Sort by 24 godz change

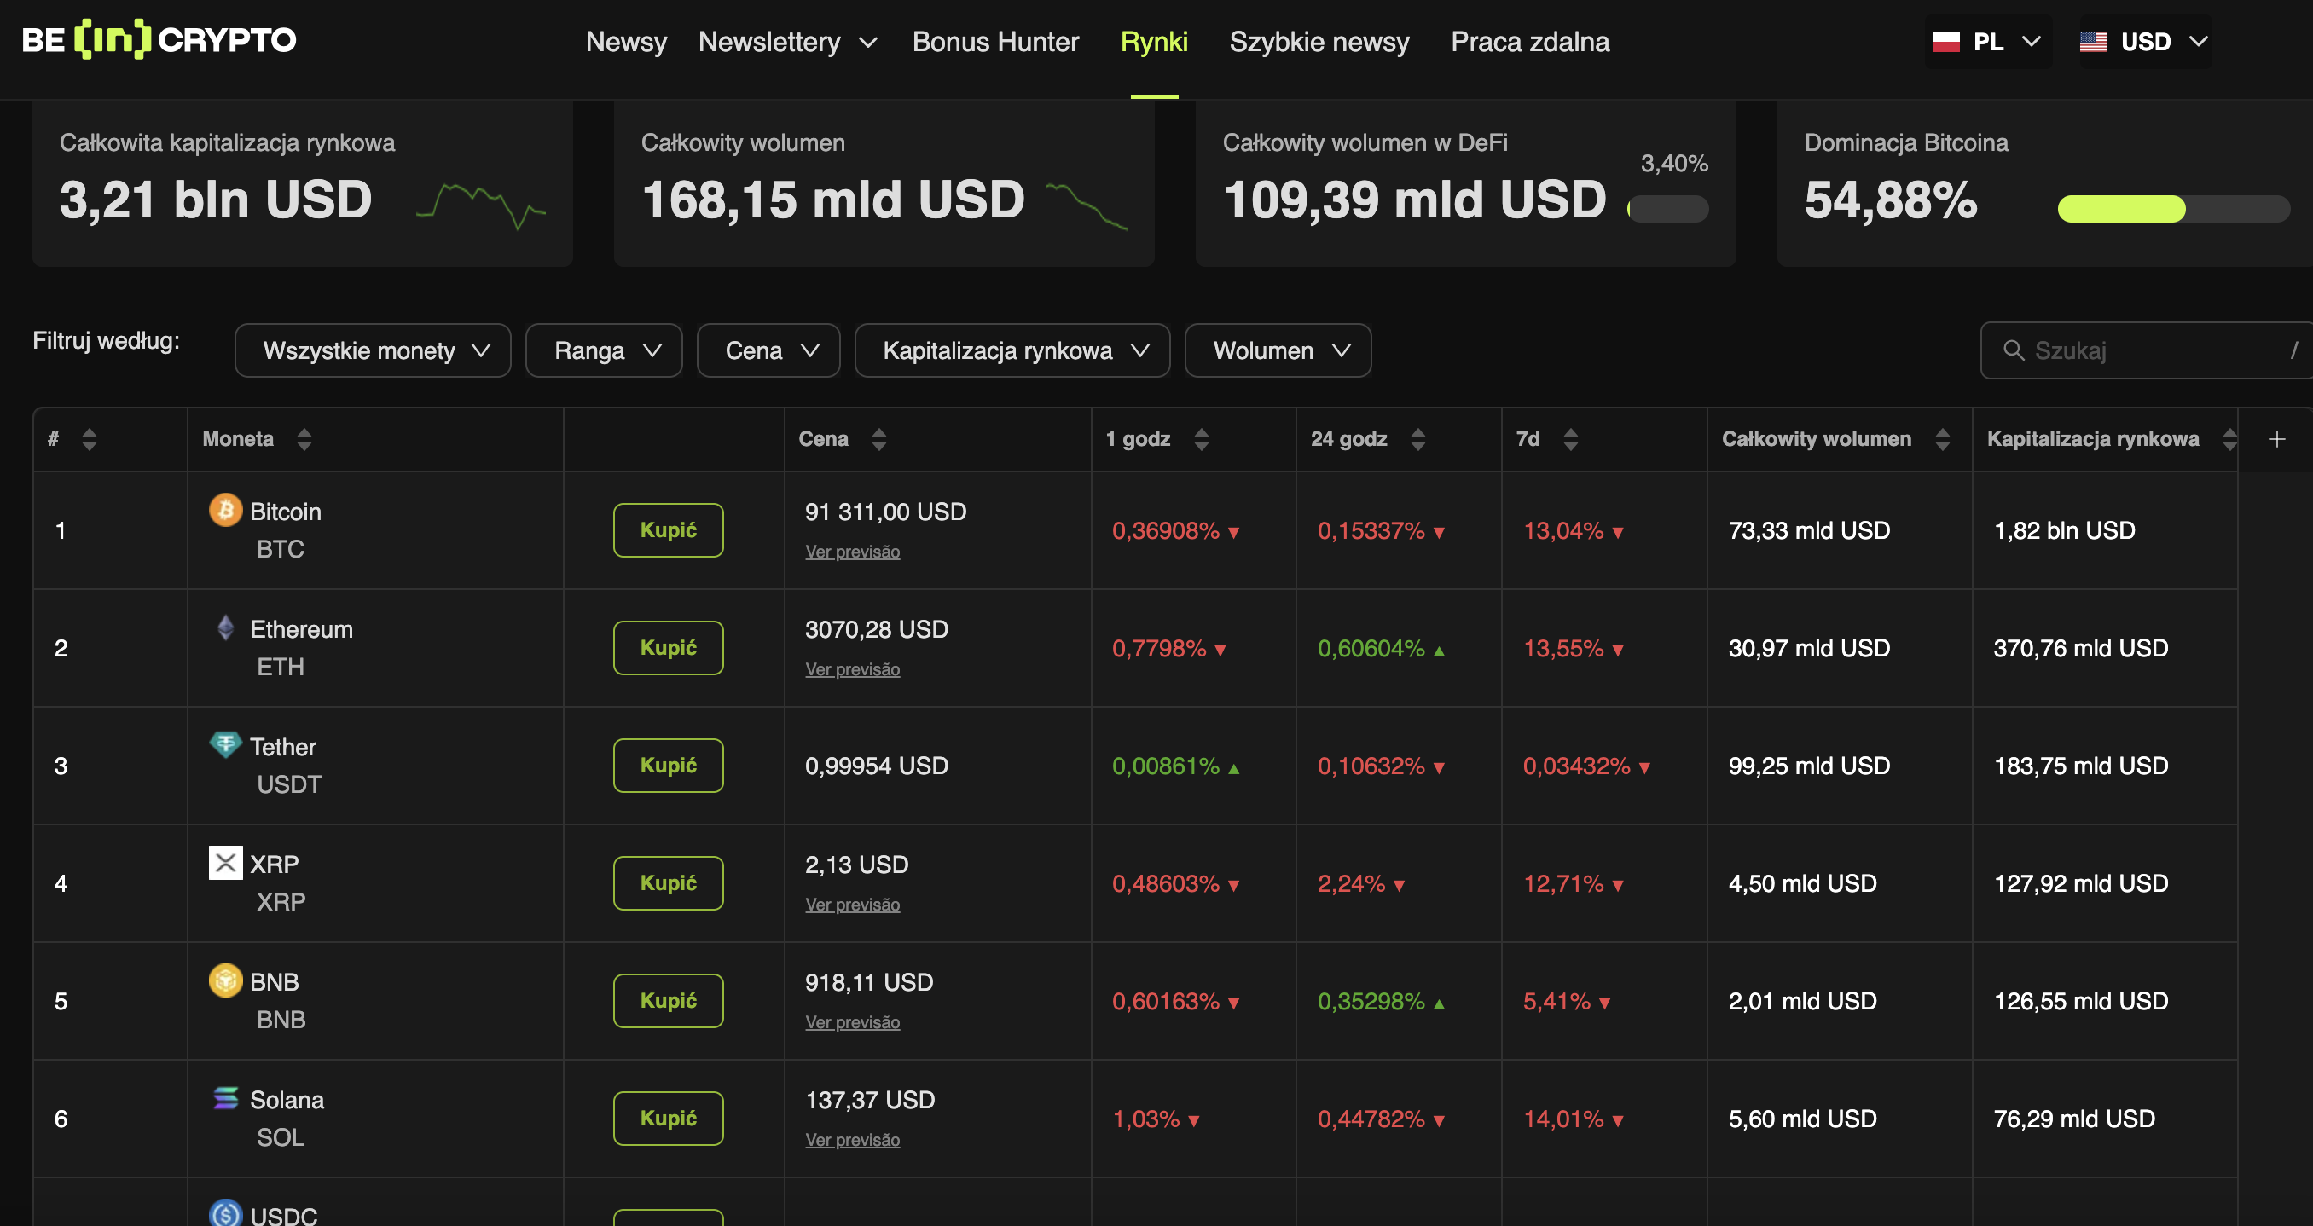point(1417,439)
